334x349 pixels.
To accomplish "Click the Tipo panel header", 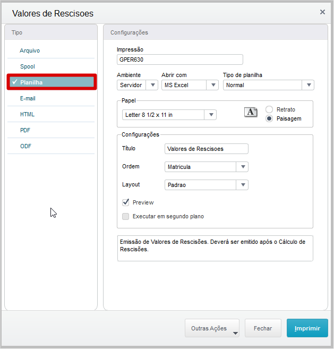I will tap(51, 32).
